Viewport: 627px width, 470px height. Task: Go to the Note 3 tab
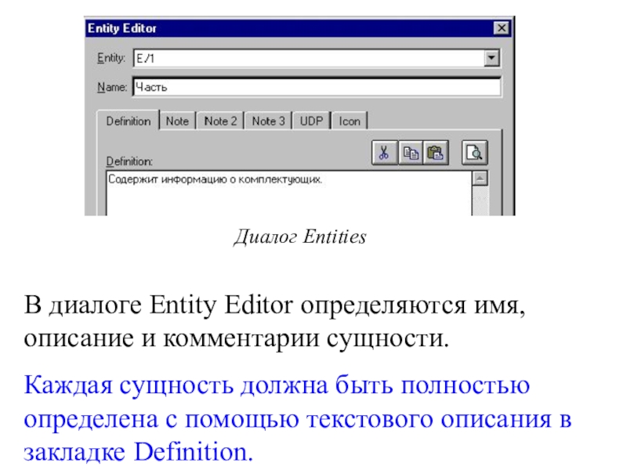pos(268,121)
